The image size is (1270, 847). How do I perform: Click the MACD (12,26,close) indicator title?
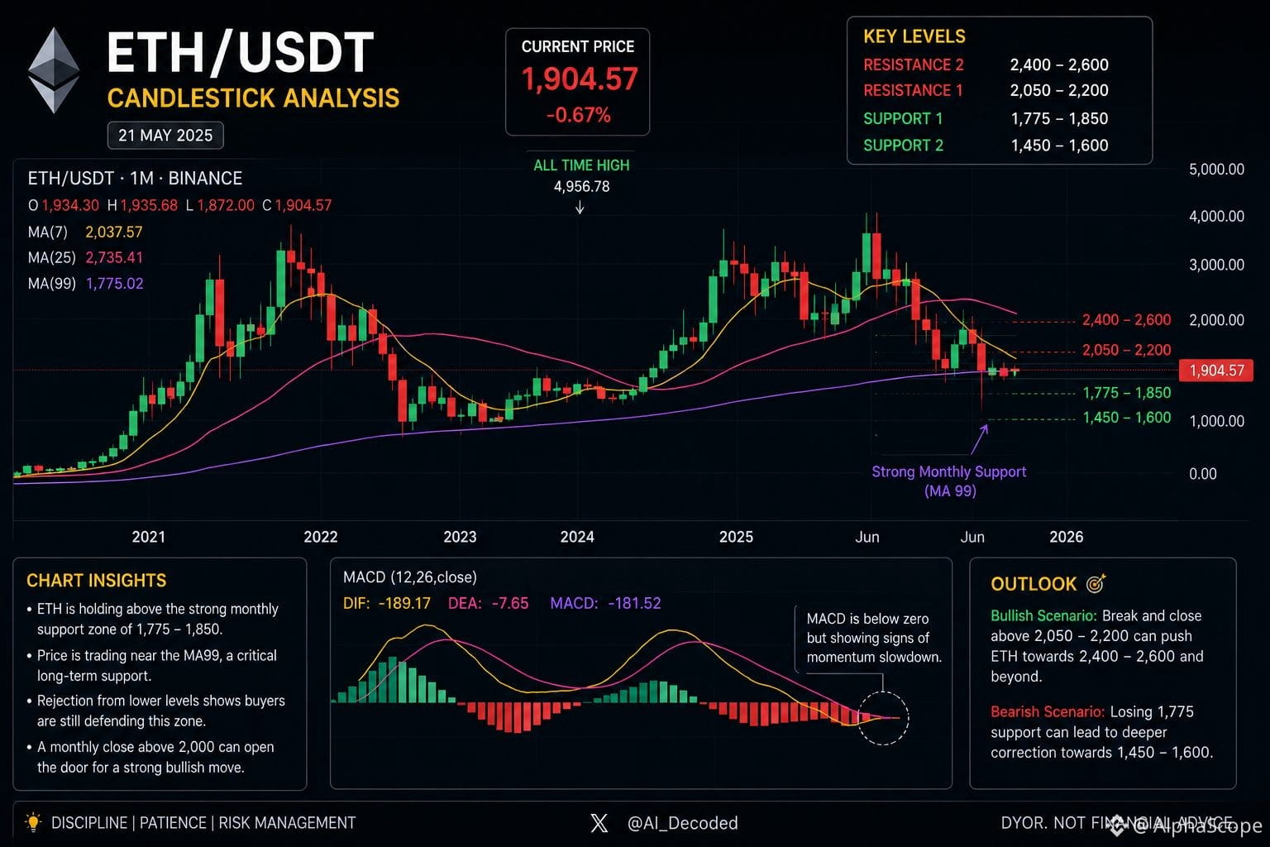[x=410, y=577]
